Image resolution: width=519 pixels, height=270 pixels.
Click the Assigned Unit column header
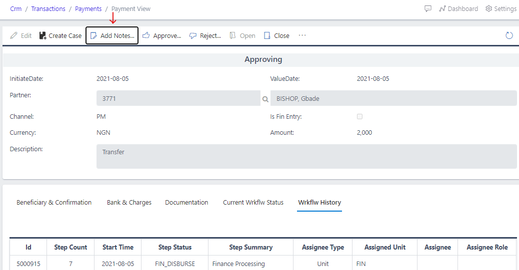[x=385, y=247]
